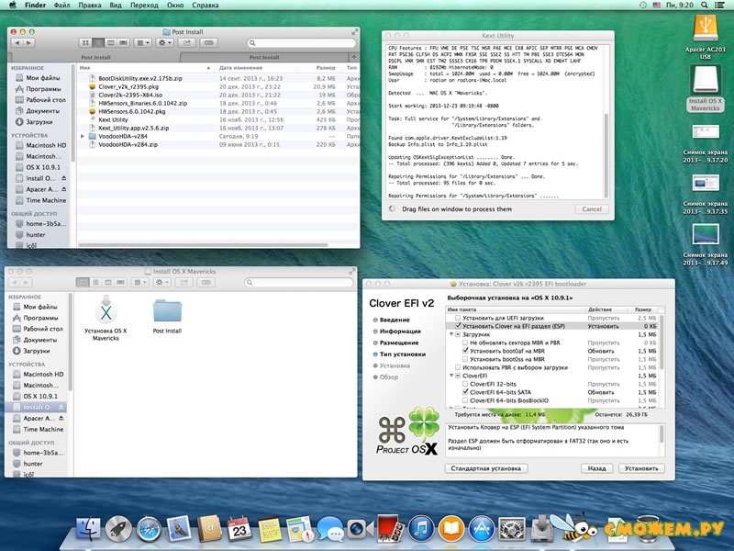Go back in the Post Install Finder window
734x551 pixels.
pos(17,42)
